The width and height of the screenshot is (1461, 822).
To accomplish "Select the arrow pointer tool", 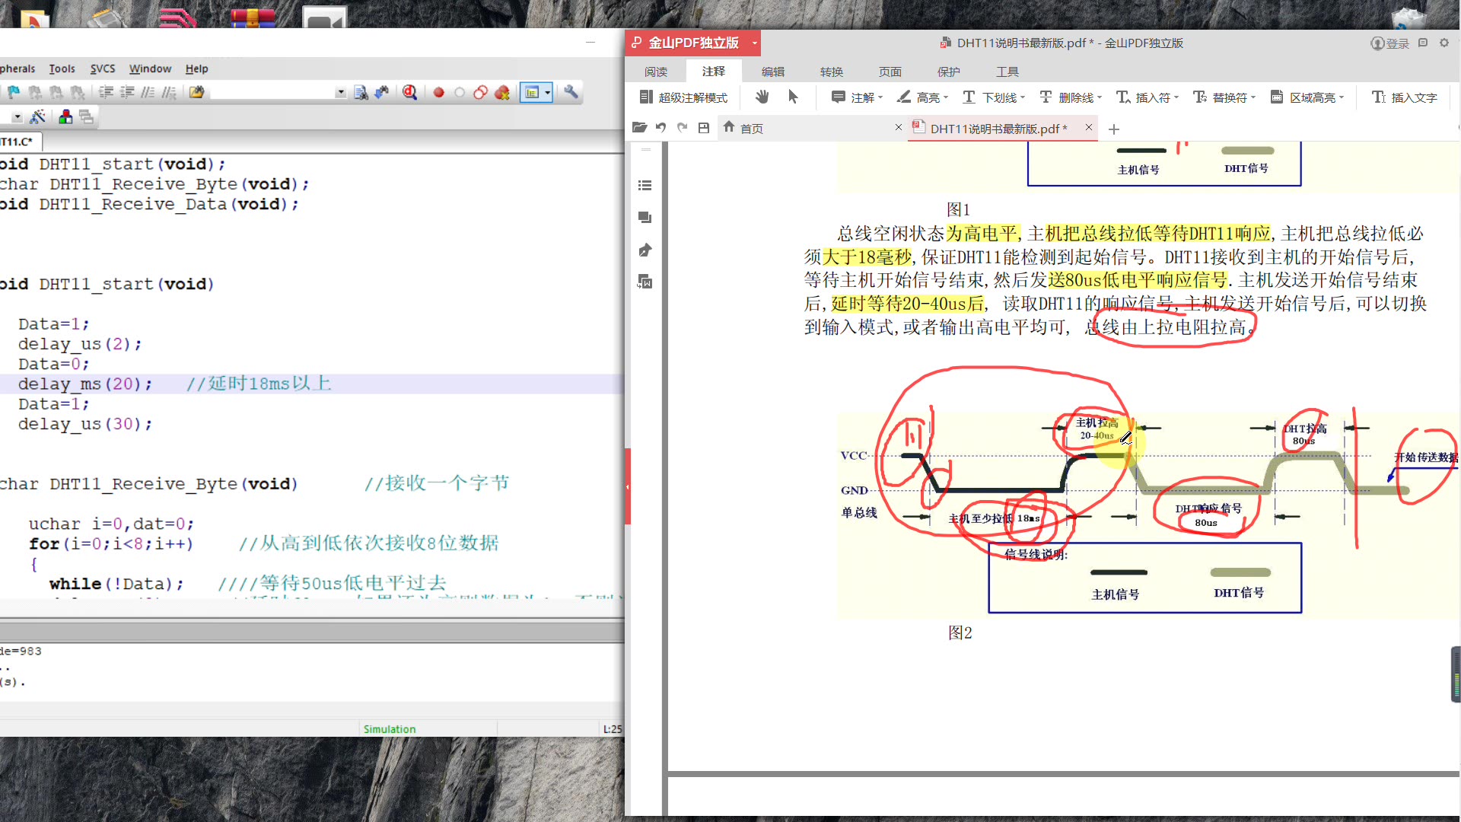I will pyautogui.click(x=793, y=97).
